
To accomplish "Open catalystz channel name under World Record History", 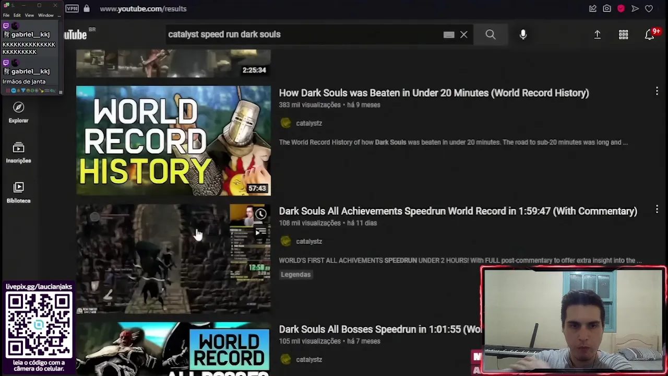I will pyautogui.click(x=309, y=123).
